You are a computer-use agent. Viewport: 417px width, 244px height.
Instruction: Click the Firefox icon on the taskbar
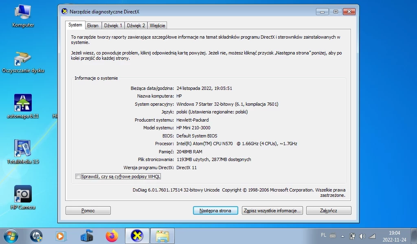click(x=112, y=236)
